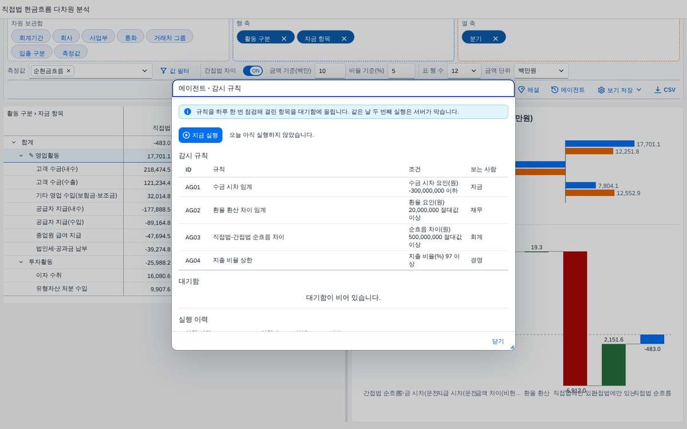The height and width of the screenshot is (429, 687).
Task: Download data with the CSV button
Action: pos(665,90)
